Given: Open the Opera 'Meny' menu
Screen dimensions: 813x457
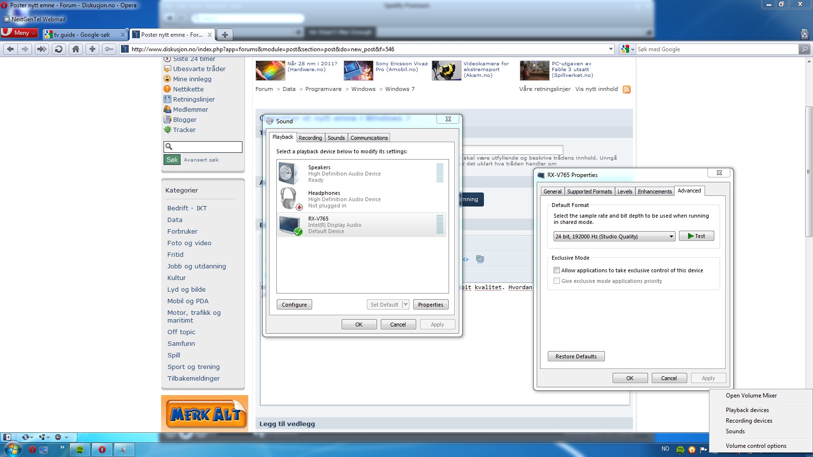Looking at the screenshot, I should click(19, 33).
